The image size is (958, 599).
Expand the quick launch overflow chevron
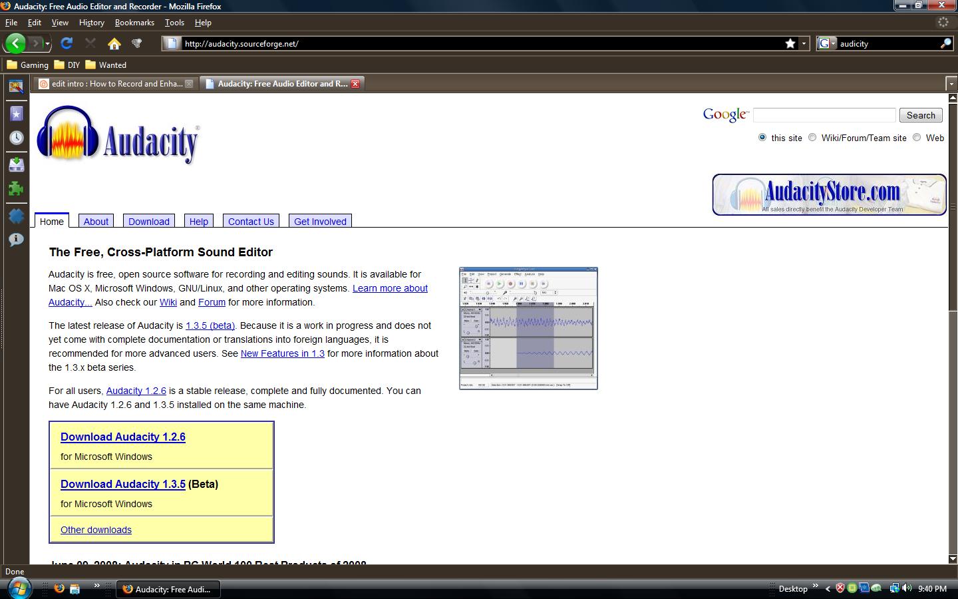(x=96, y=586)
